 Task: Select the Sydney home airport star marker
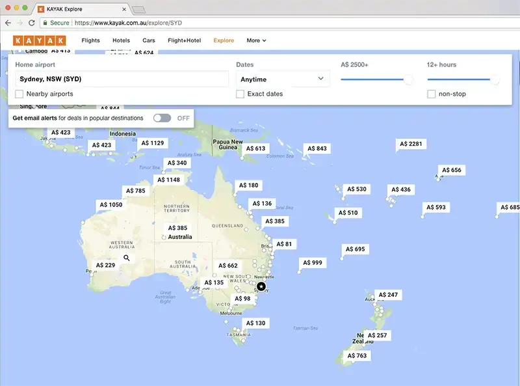tap(261, 286)
